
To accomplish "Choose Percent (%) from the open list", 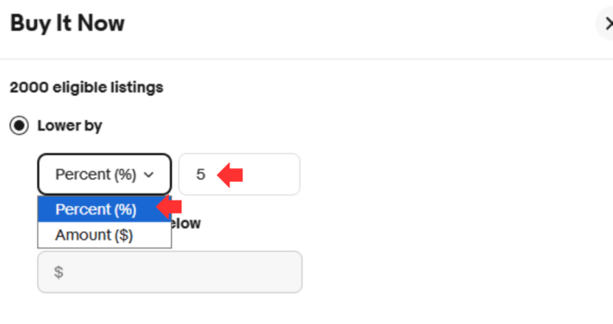I will [96, 209].
